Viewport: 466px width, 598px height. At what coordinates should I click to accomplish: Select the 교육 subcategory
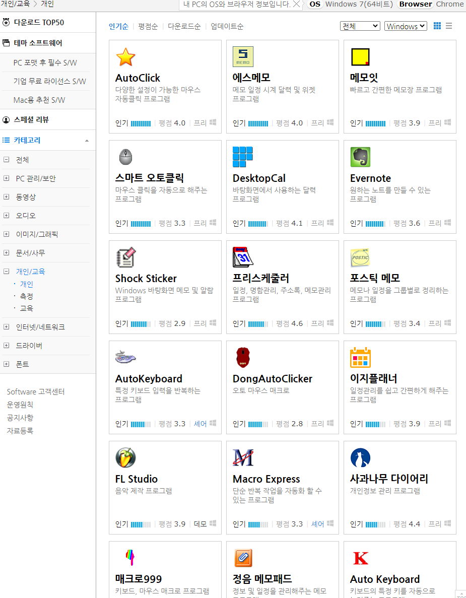(26, 308)
